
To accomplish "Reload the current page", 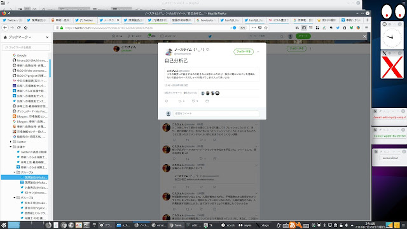I will pyautogui.click(x=18, y=27).
